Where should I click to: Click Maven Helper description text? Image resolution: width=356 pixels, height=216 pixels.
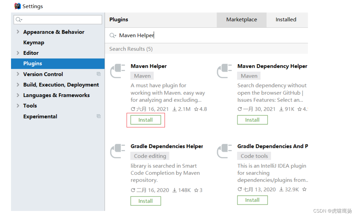coord(168,93)
